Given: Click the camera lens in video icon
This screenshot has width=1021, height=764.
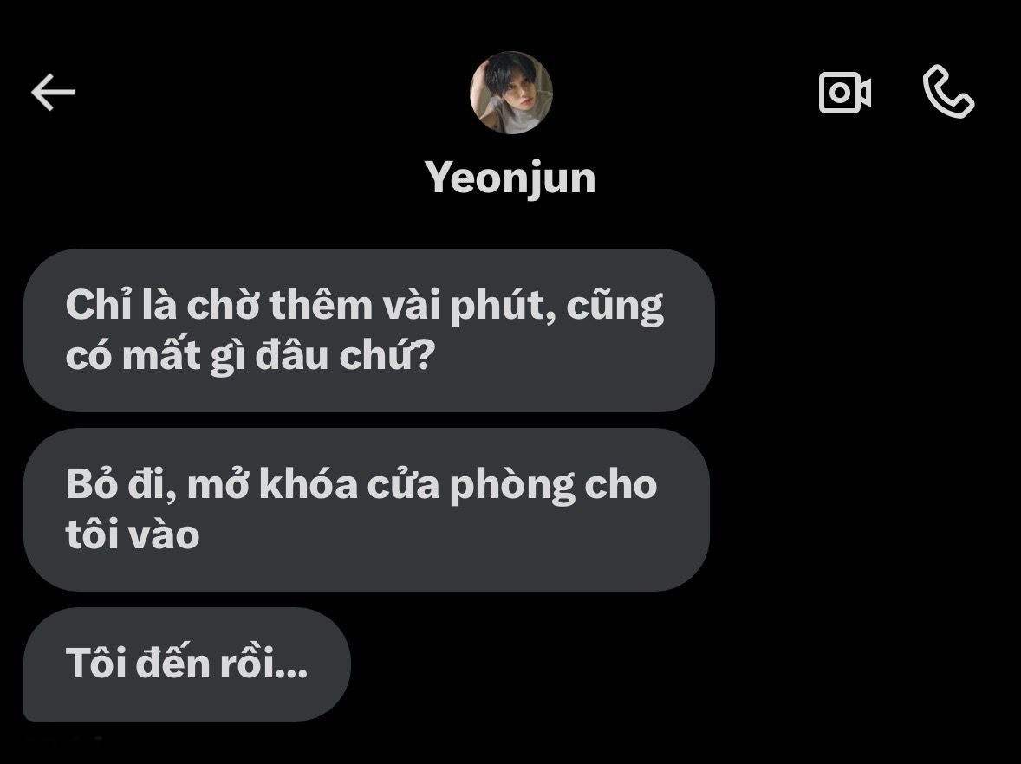Looking at the screenshot, I should tap(839, 93).
